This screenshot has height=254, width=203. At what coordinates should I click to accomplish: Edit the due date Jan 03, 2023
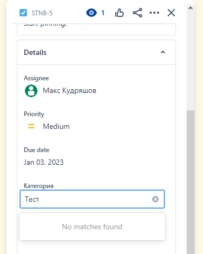[43, 162]
